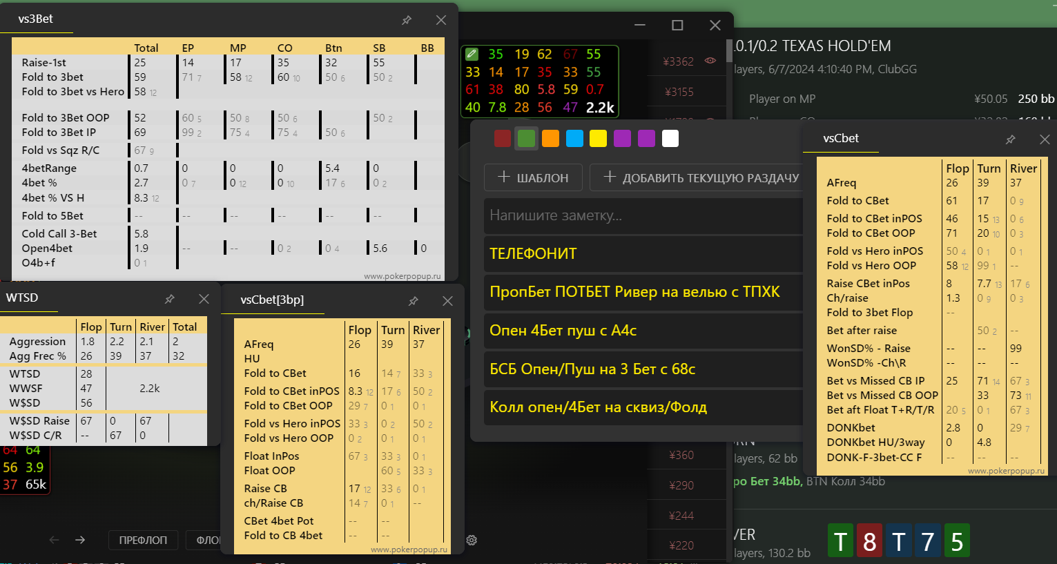
Task: Click the green 5 board card
Action: 956,541
